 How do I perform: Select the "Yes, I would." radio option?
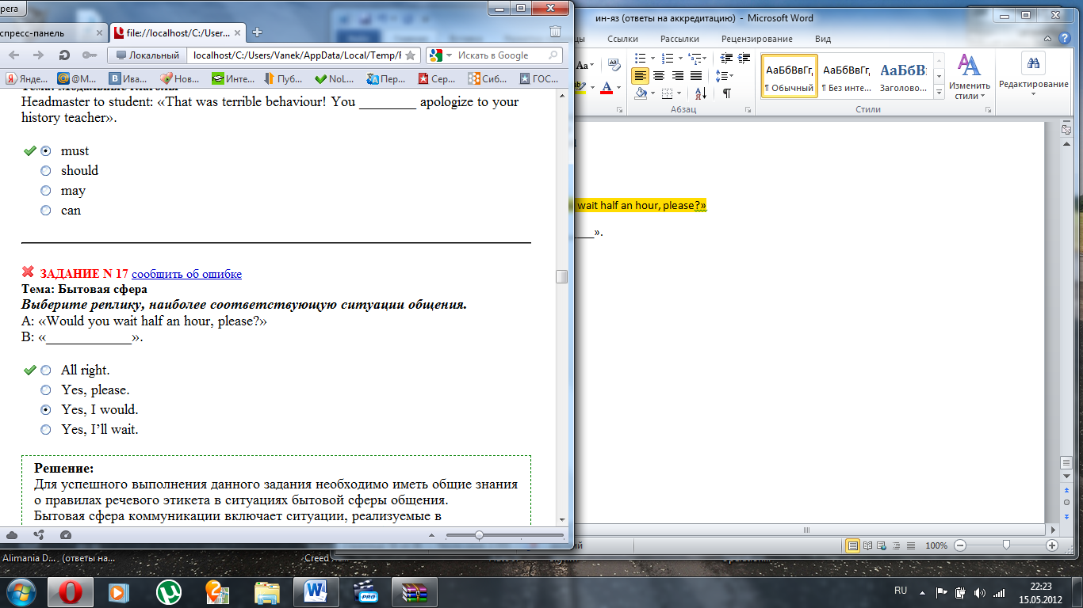pos(46,409)
